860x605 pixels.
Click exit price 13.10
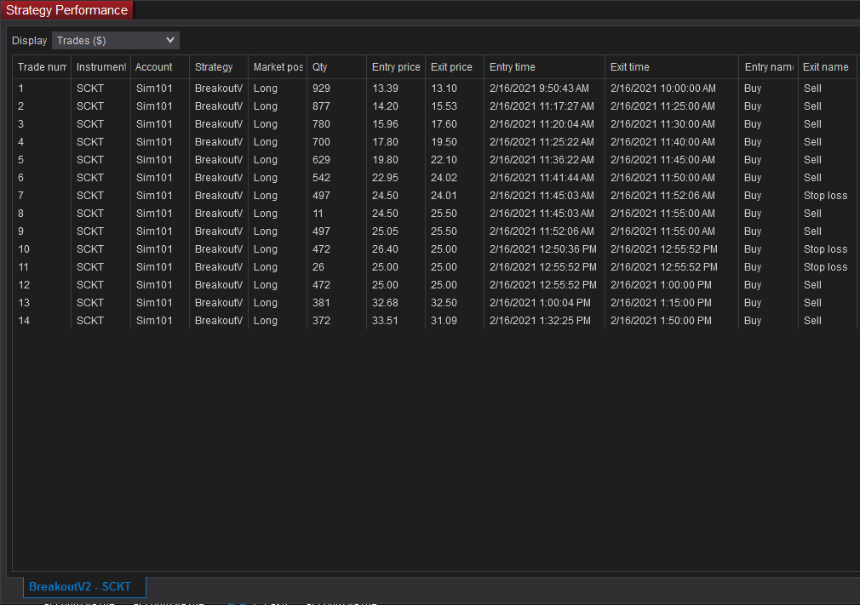point(444,88)
